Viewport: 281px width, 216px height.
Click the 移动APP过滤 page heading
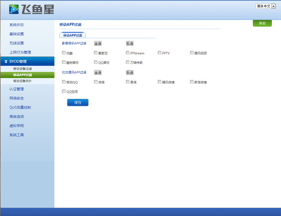coord(71,25)
